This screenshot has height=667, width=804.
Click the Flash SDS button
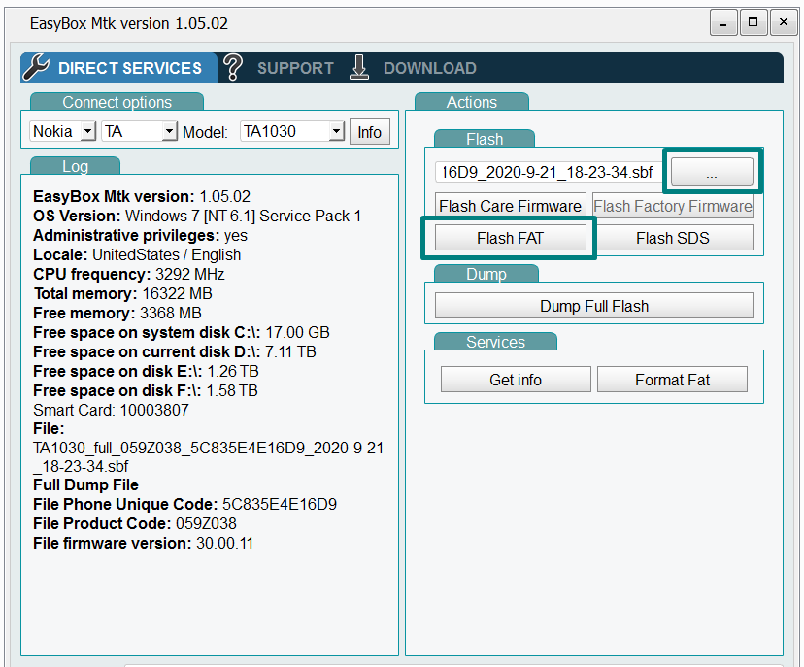coord(673,238)
